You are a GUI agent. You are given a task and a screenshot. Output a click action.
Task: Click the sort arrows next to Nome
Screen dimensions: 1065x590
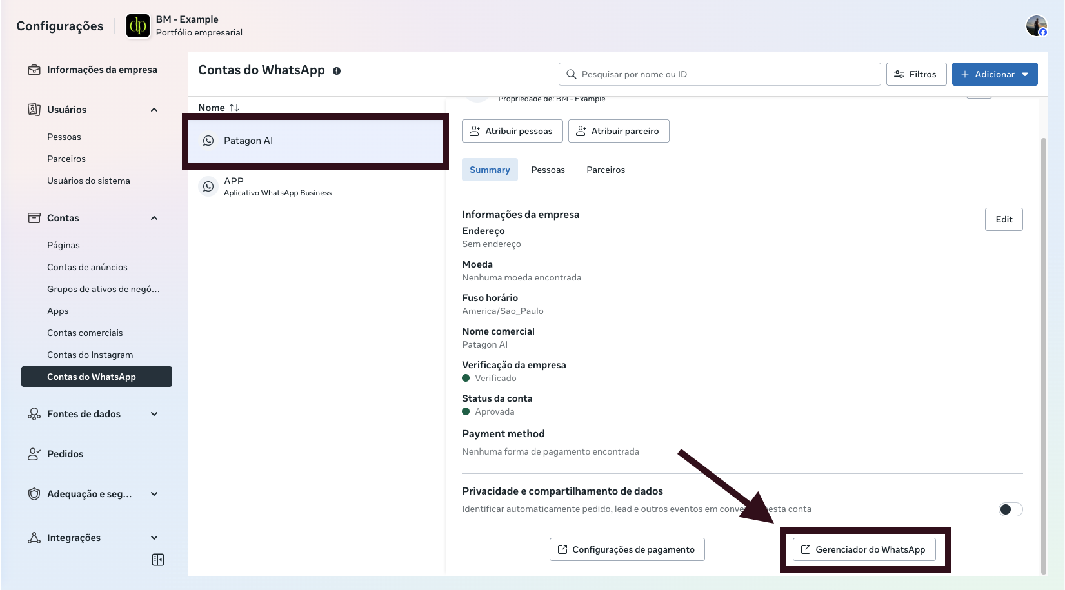pyautogui.click(x=234, y=108)
